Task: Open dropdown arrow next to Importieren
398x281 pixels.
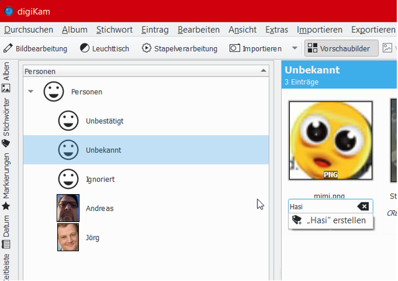Action: (294, 48)
